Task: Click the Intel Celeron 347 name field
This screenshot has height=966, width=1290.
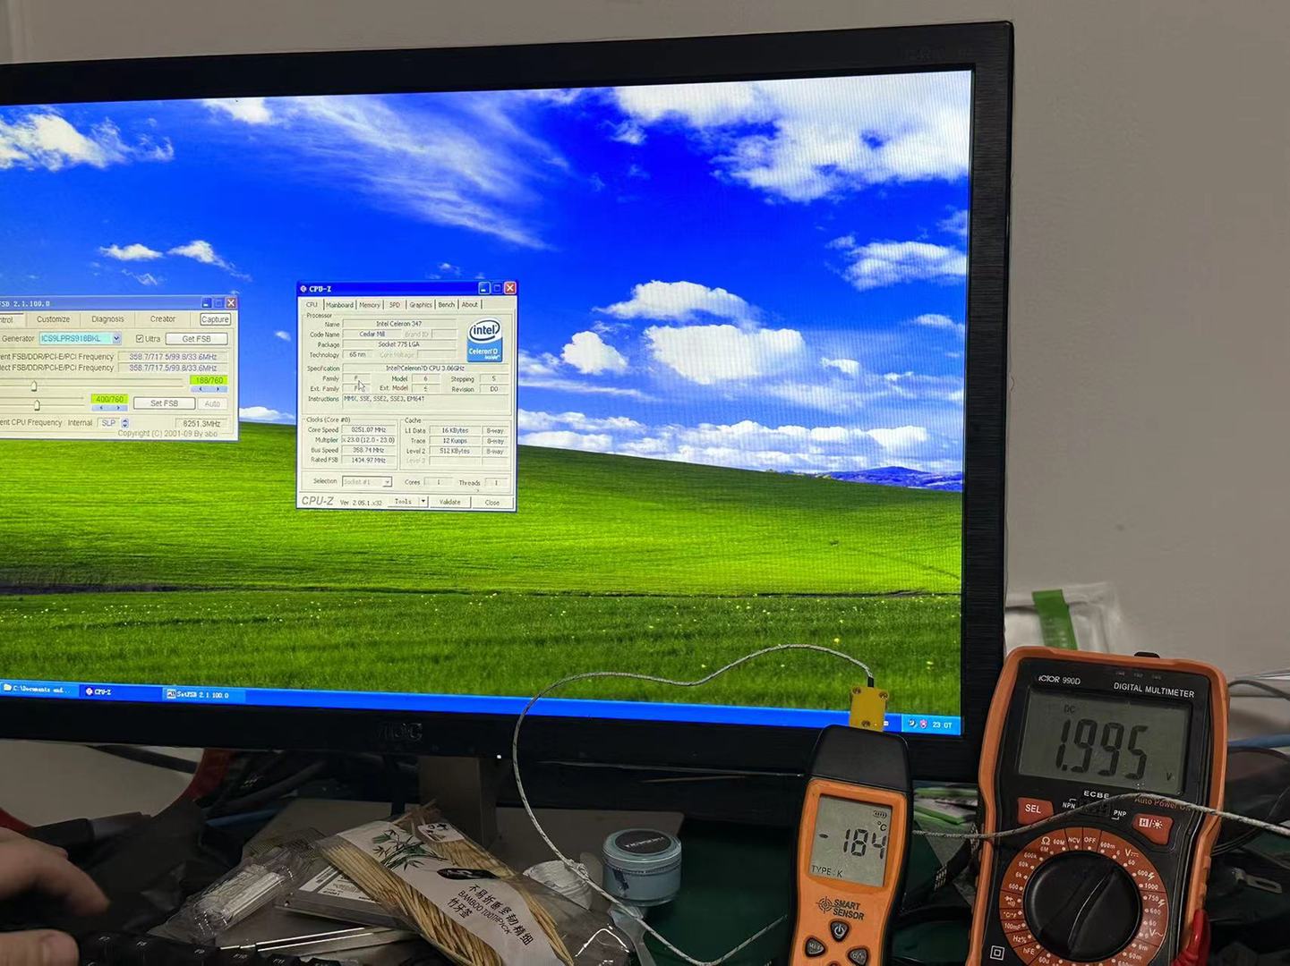Action: click(399, 324)
